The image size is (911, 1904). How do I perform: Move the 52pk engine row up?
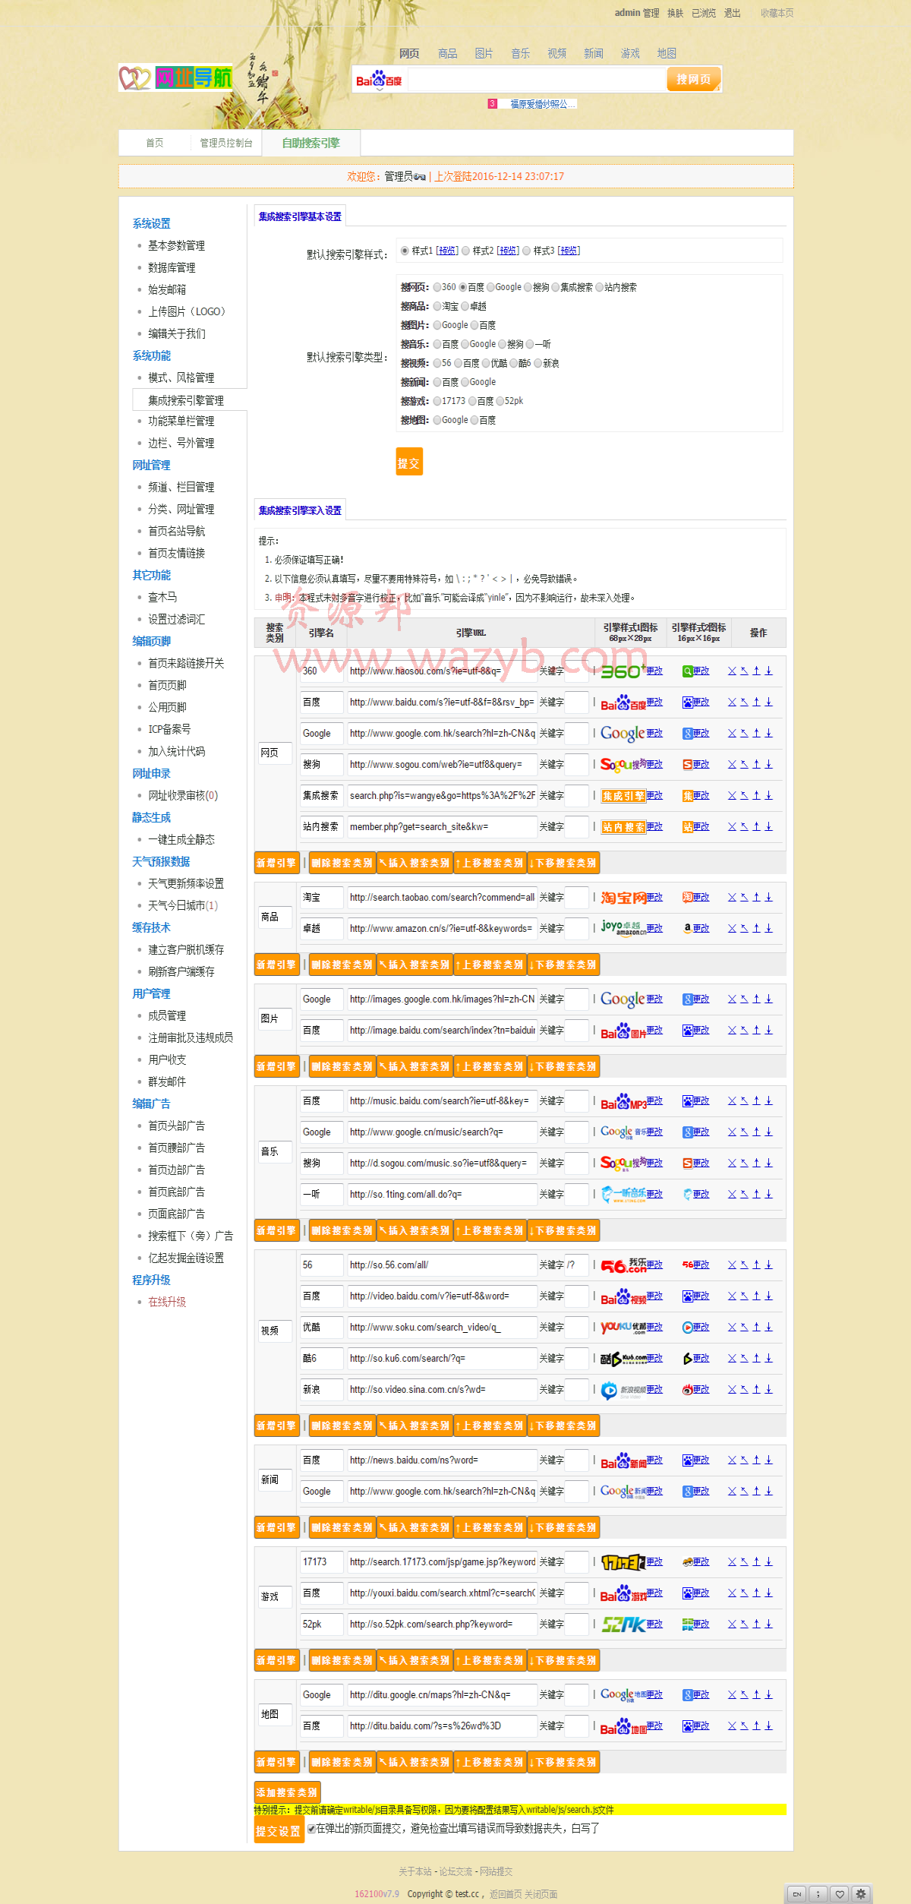[x=756, y=1624]
